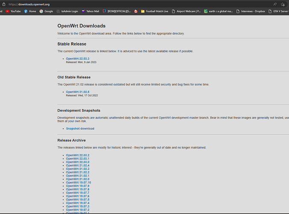Open the YouTube bookmark
This screenshot has width=289, height=214.
(x=13, y=11)
